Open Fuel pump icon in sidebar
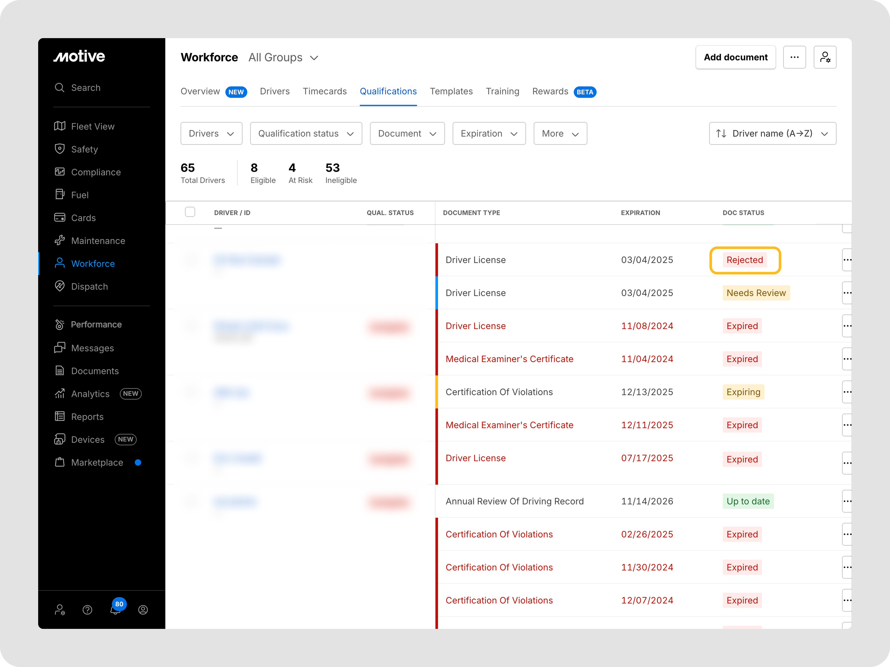The height and width of the screenshot is (667, 890). click(59, 195)
